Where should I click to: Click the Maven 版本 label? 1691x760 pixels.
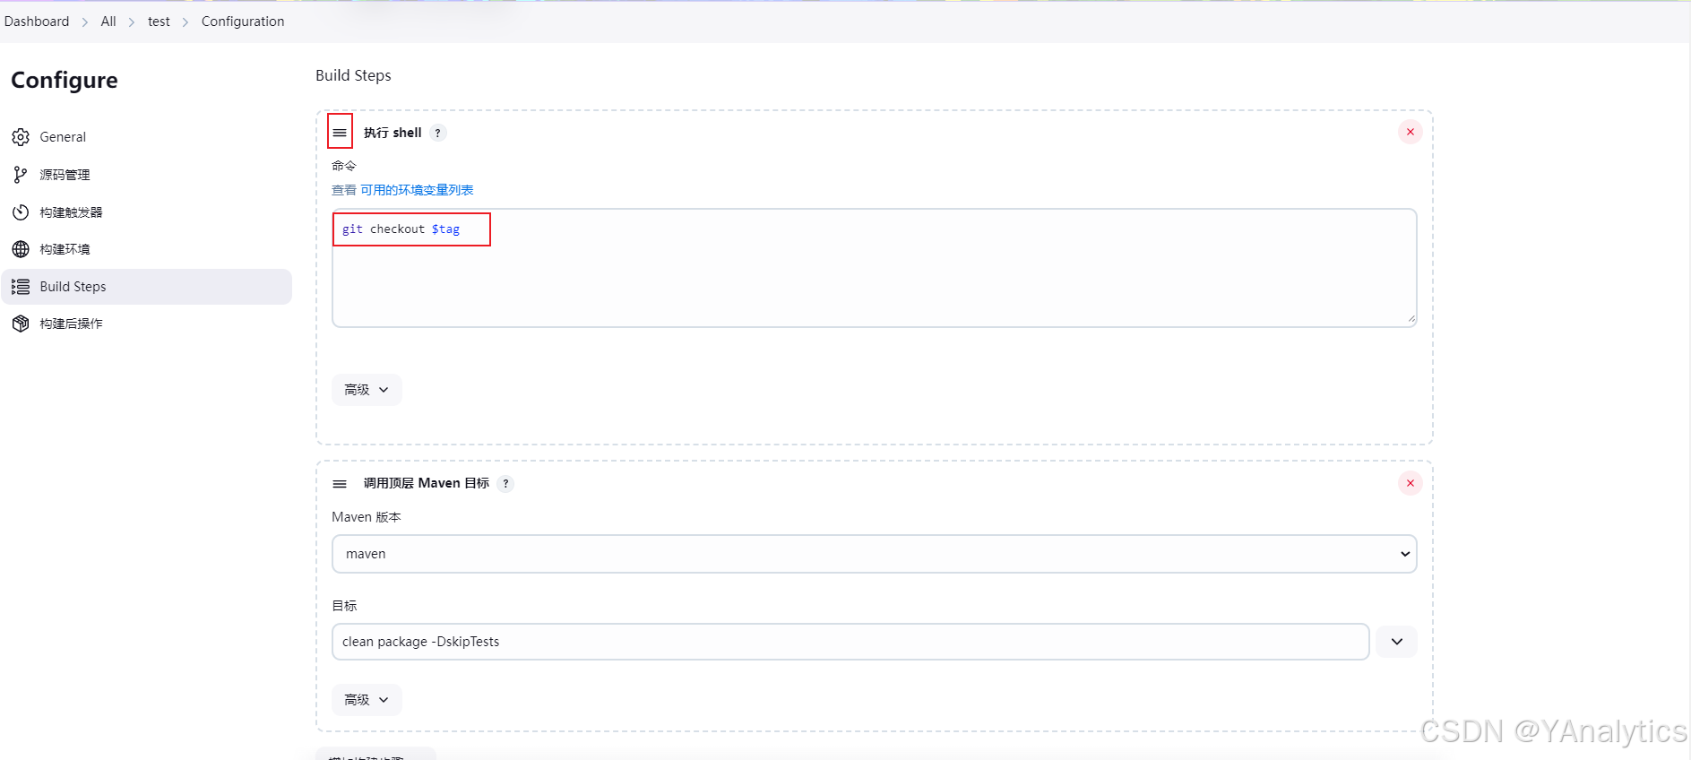[x=367, y=517]
